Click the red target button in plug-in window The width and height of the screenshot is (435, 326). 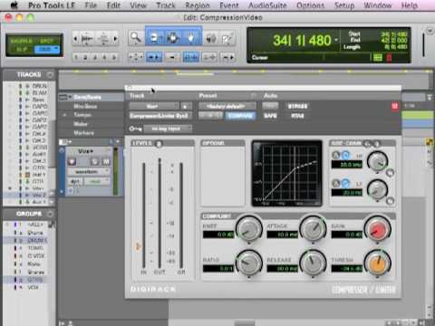click(x=394, y=106)
